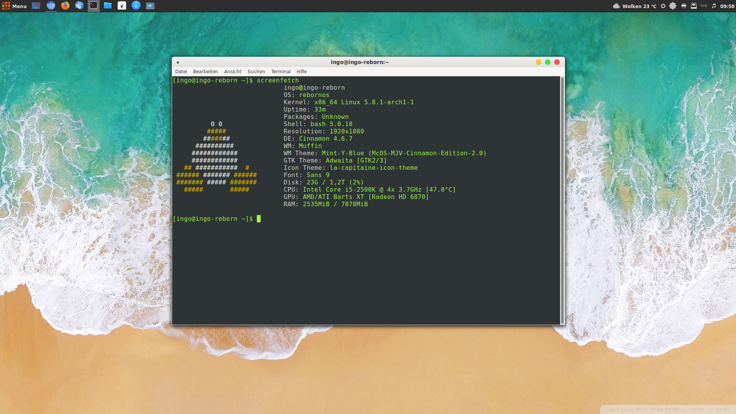Launch Firefox from the panel
736x414 pixels.
click(65, 6)
